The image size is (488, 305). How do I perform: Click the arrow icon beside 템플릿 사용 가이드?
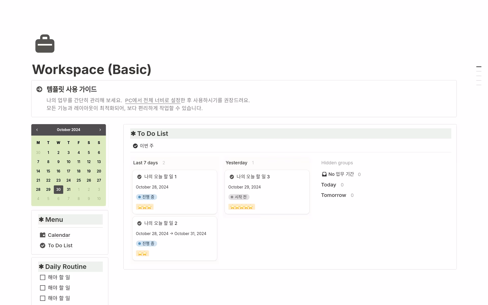click(39, 89)
